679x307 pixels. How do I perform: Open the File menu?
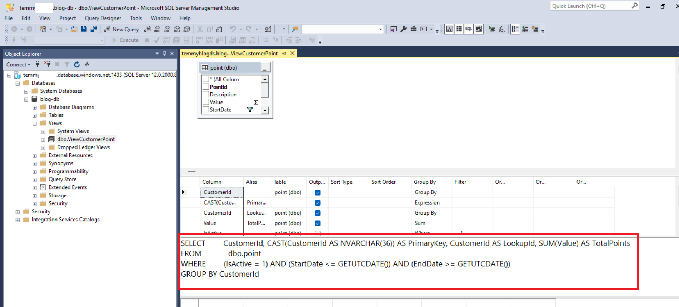9,18
